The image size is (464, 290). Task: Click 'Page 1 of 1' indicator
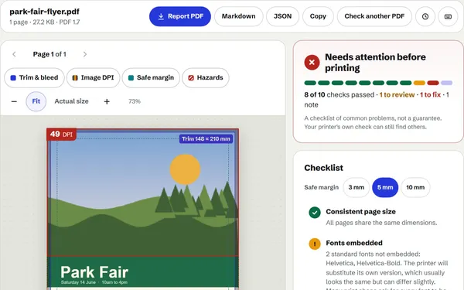49,54
